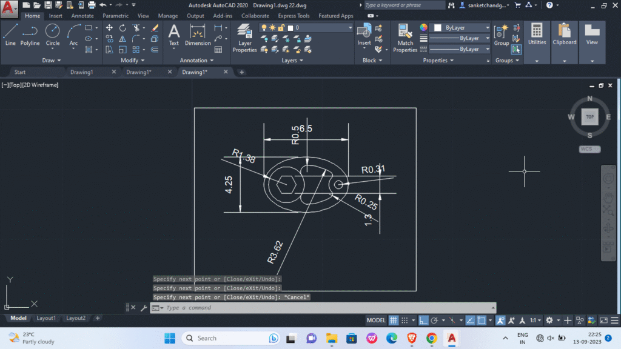The height and width of the screenshot is (349, 621).
Task: Toggle Polar tracking in status bar
Action: tap(434, 320)
